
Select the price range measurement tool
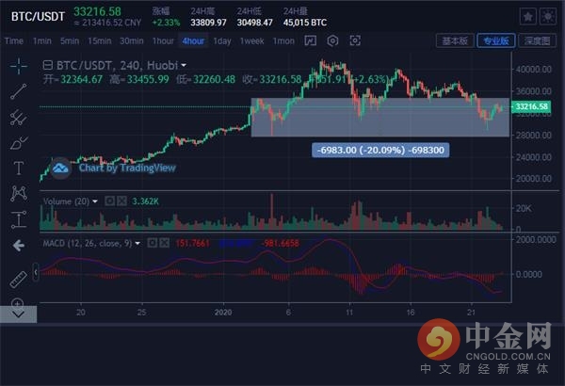[19, 219]
